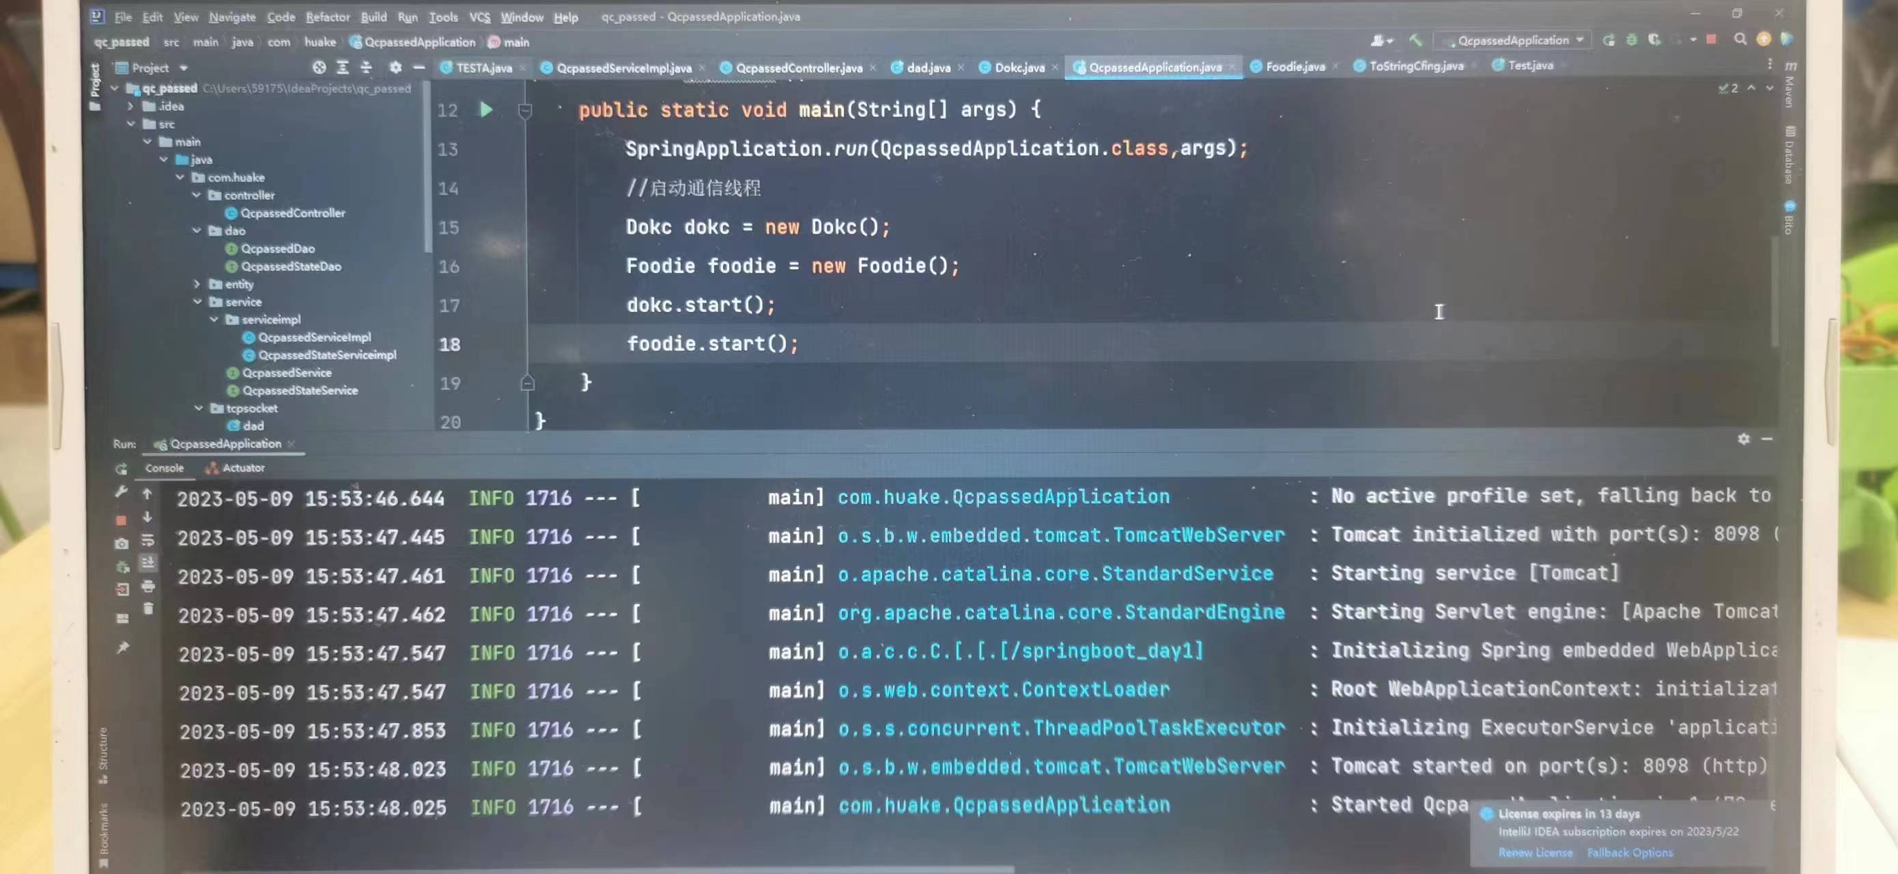Viewport: 1898px width, 874px height.
Task: Click the wrench icon in Run panel
Action: (x=122, y=492)
